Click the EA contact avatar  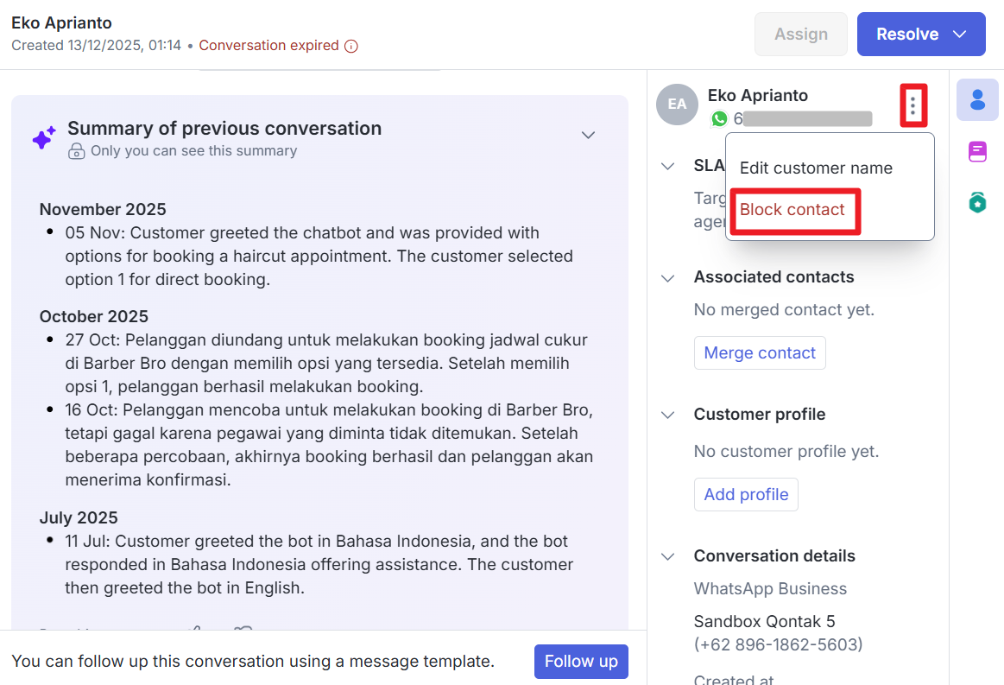click(677, 105)
